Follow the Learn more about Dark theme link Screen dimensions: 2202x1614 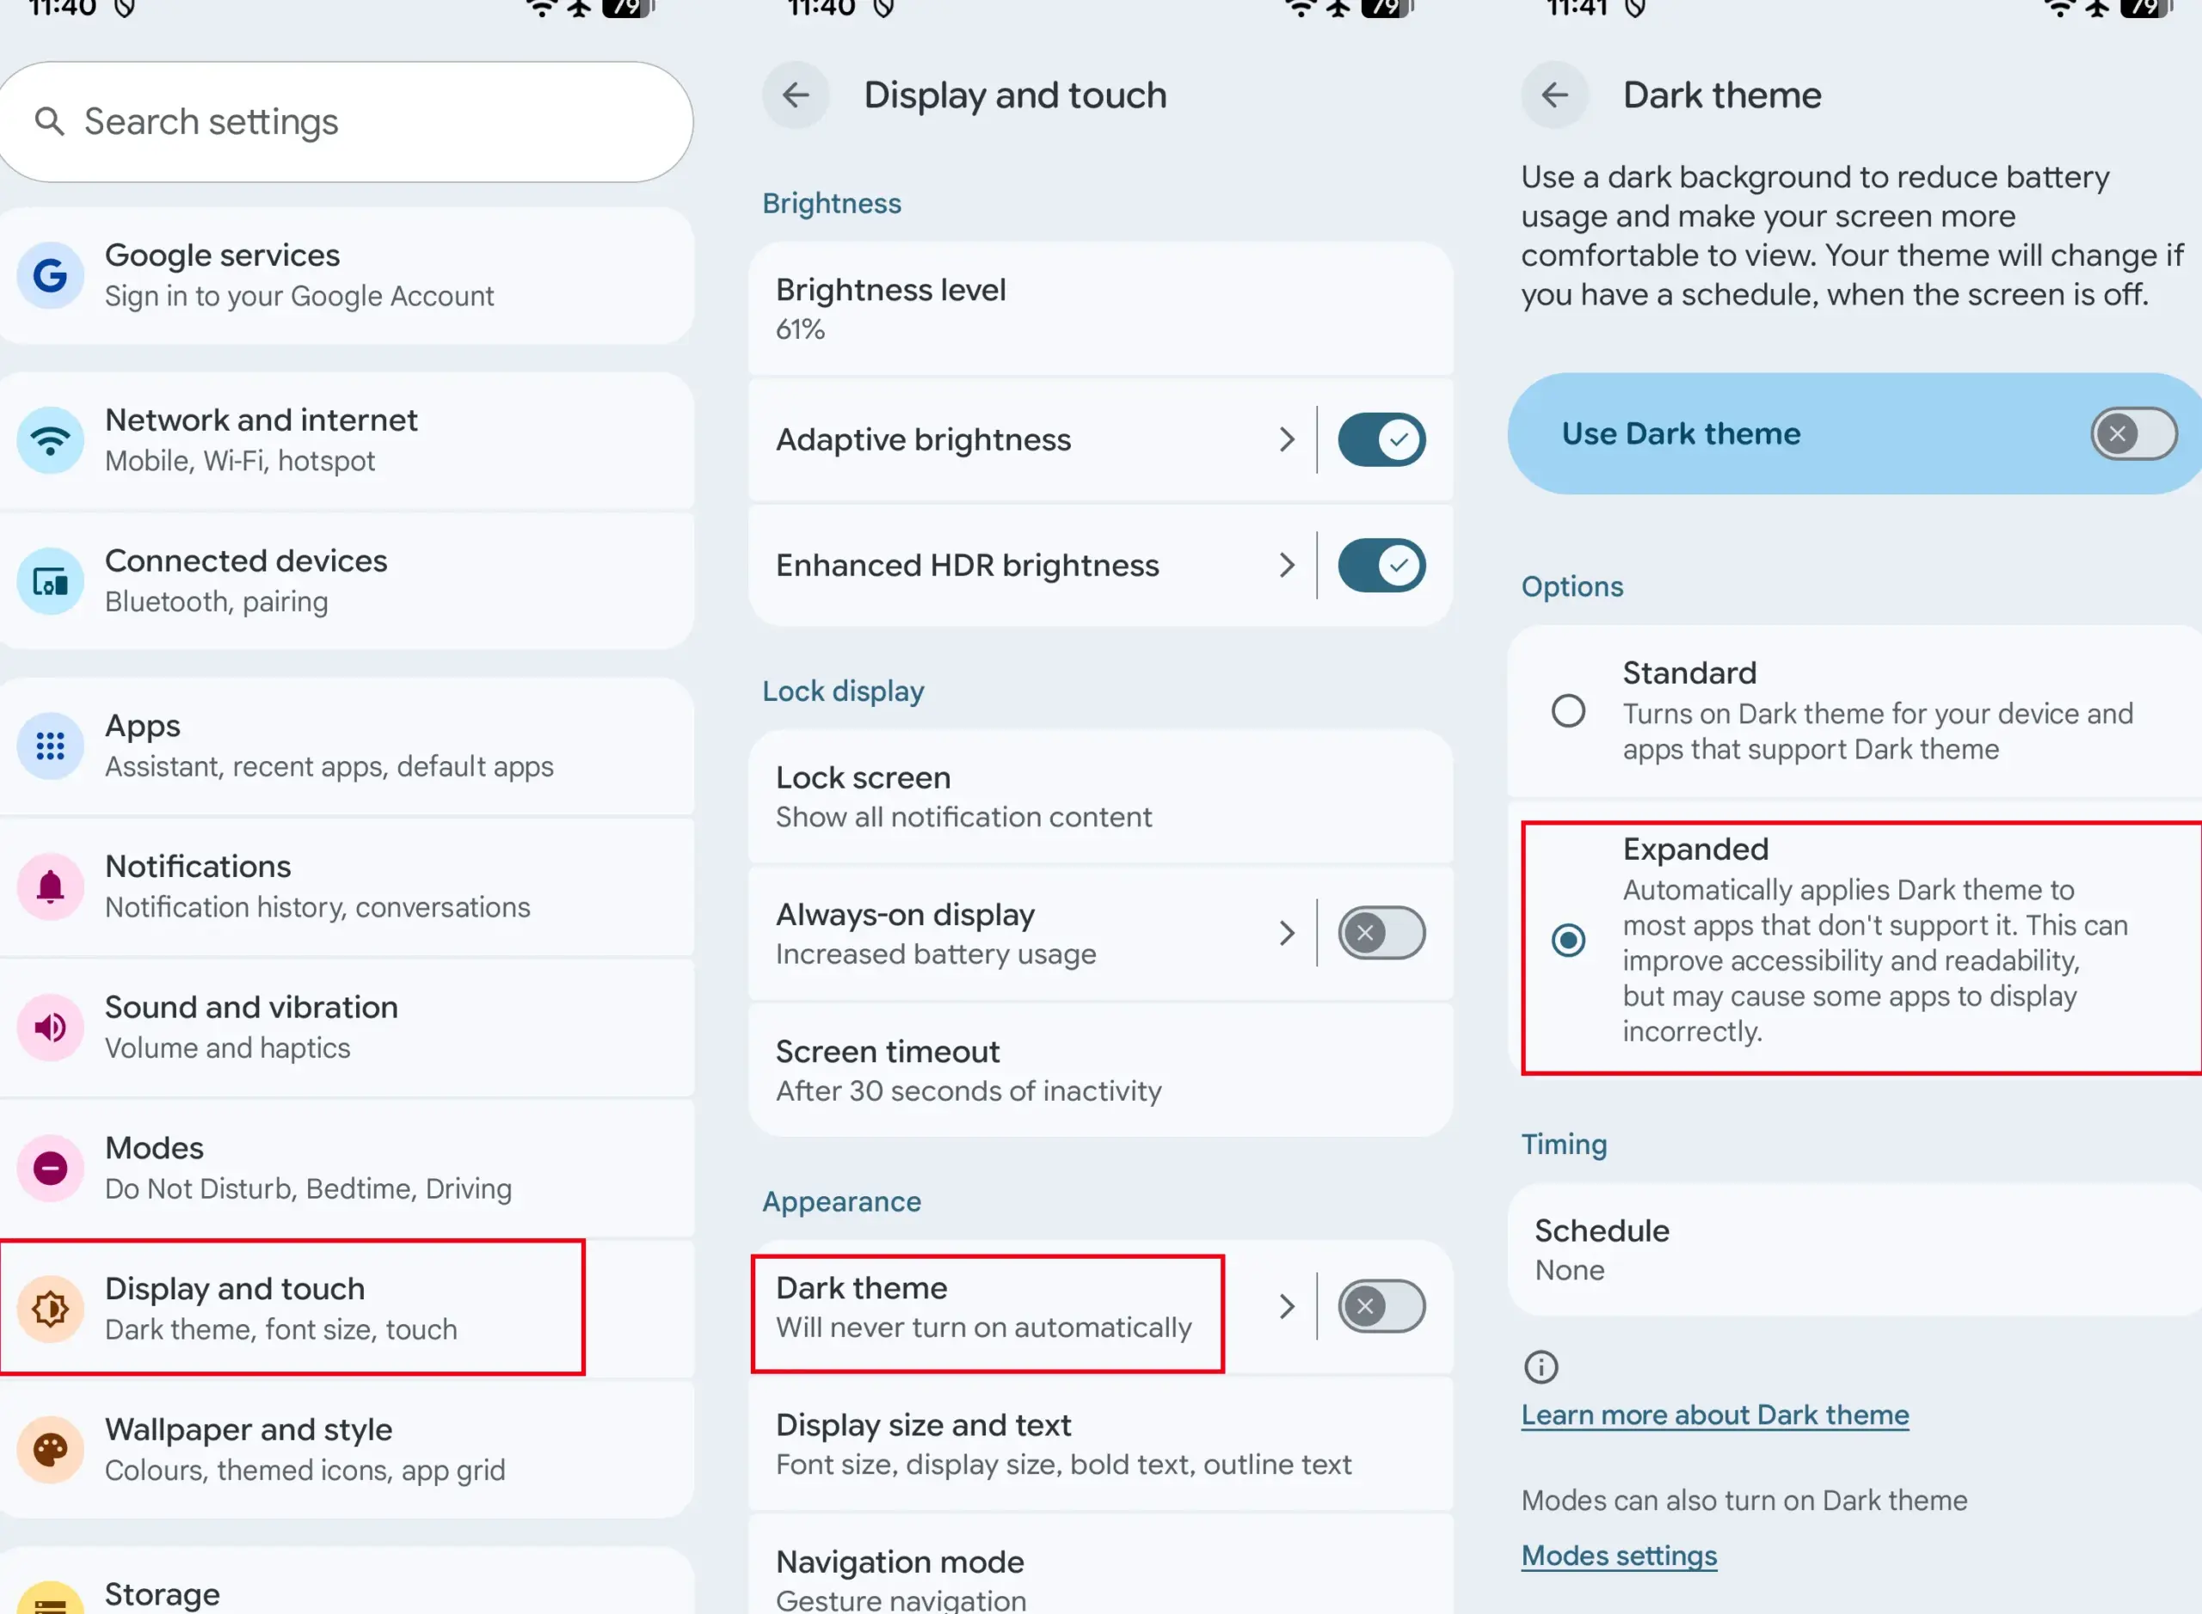pos(1714,1414)
